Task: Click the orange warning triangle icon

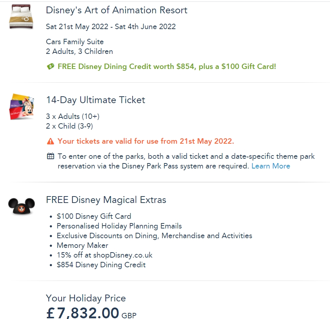Action: 51,141
